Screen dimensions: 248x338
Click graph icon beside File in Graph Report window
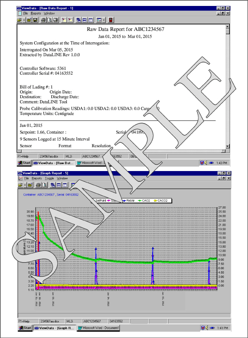(x=20, y=178)
